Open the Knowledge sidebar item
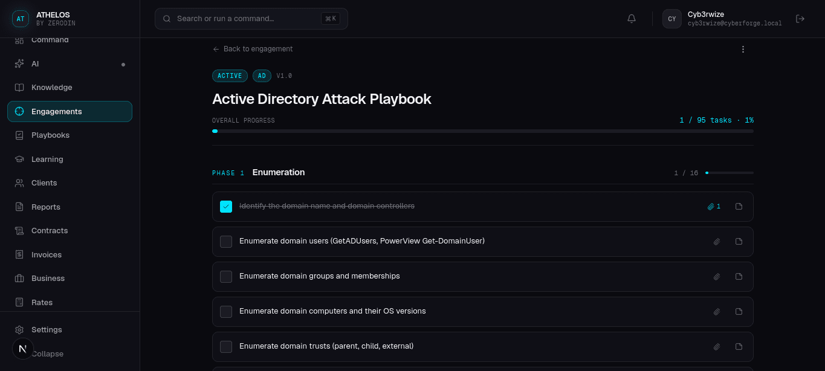This screenshot has height=371, width=825. [x=70, y=88]
